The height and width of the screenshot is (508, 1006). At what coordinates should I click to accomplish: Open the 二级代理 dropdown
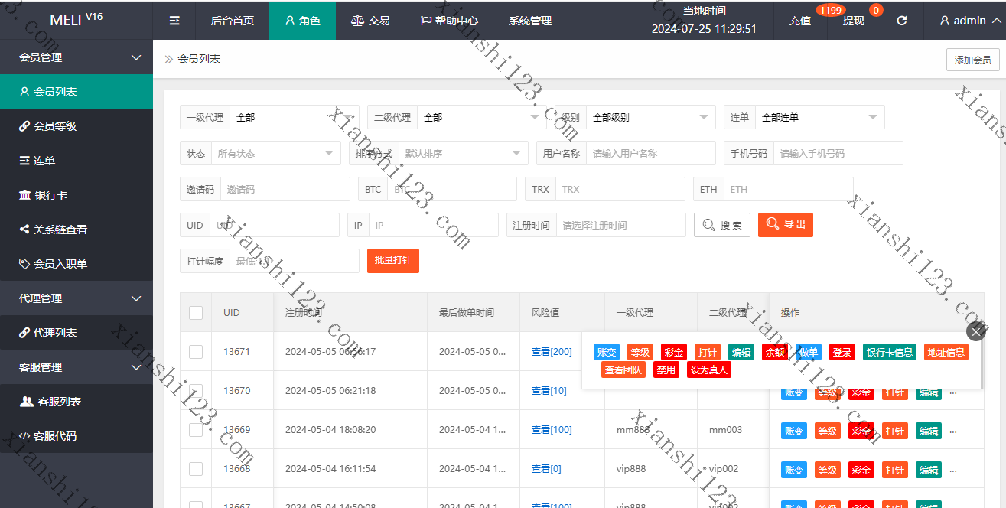coord(481,117)
